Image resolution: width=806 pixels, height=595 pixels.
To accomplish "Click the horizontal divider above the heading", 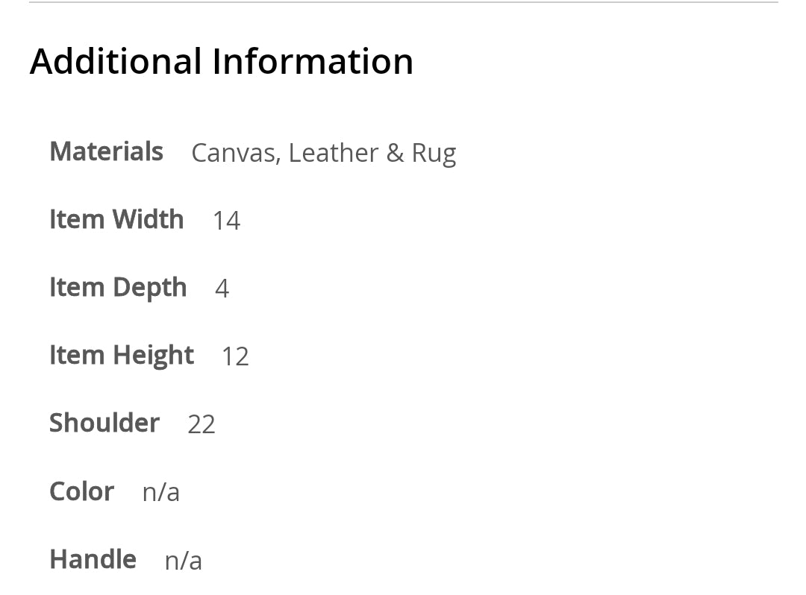I will click(x=403, y=2).
